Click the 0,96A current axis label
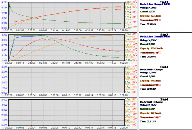The image size is (192, 130). coord(128,2)
